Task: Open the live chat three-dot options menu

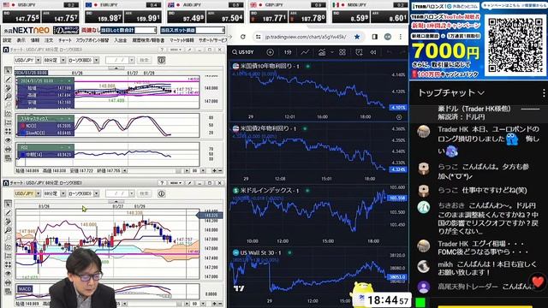Action: coord(544,93)
